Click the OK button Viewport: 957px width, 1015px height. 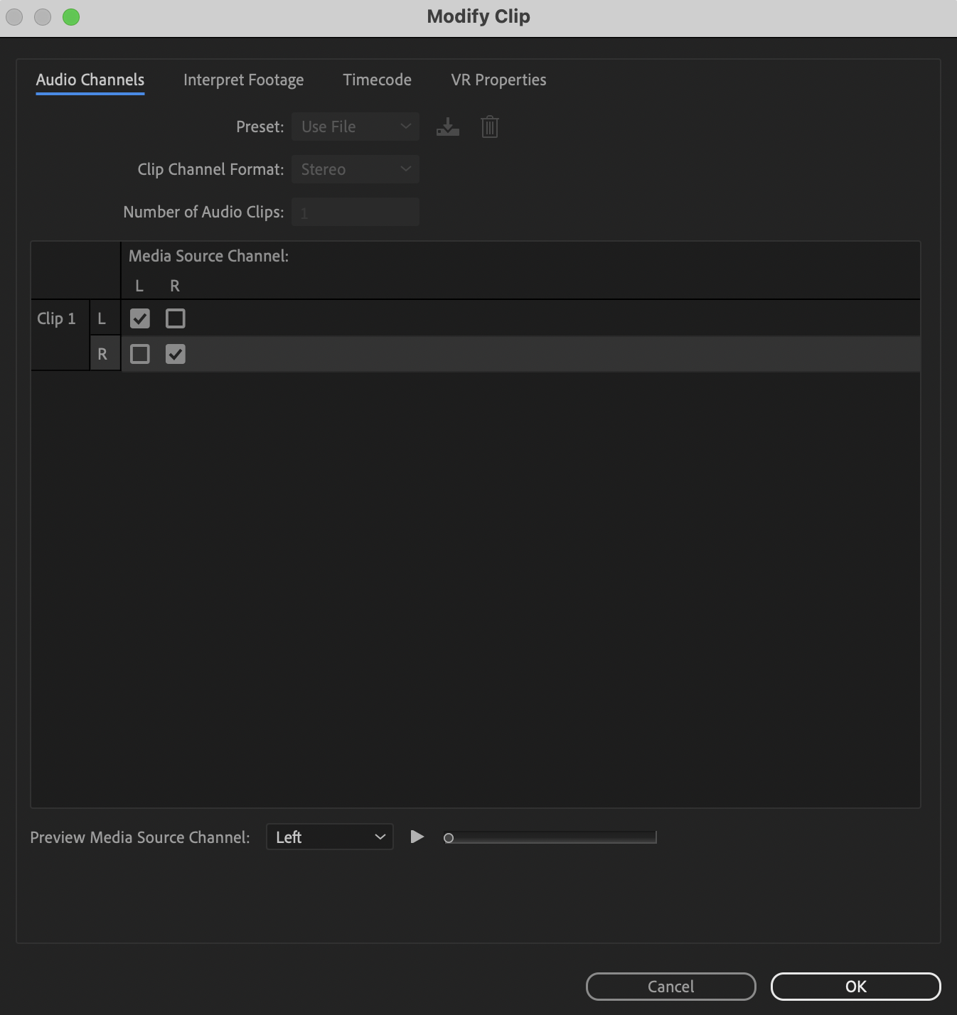pyautogui.click(x=857, y=987)
